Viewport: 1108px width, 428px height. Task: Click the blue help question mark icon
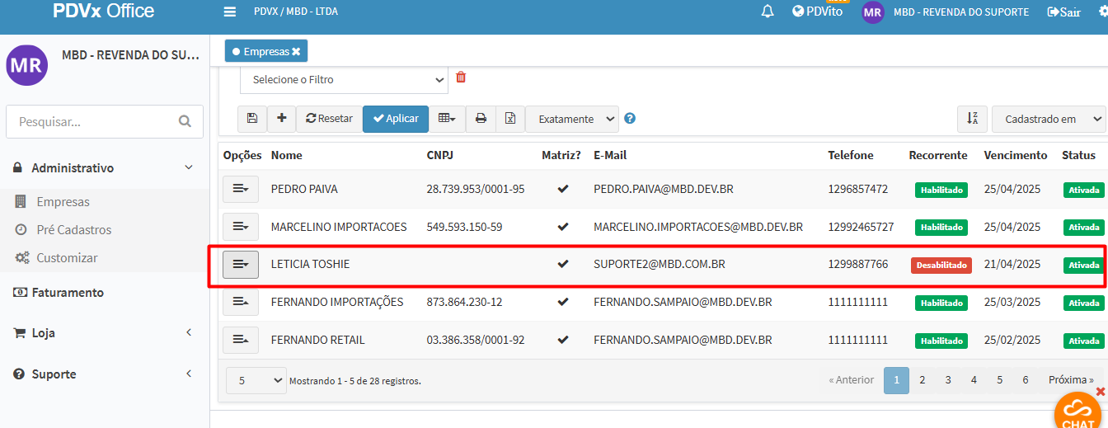pos(630,119)
